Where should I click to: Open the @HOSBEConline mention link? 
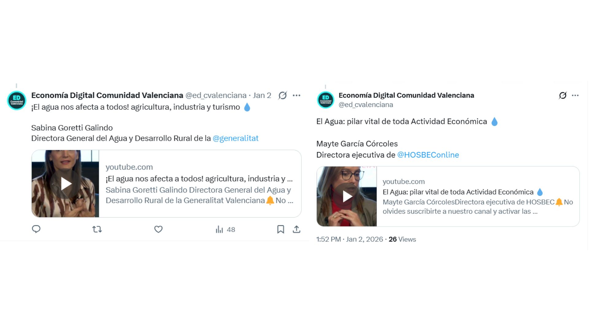428,155
